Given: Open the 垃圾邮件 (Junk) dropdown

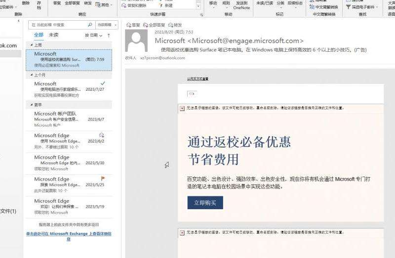Looking at the screenshot, I should [7, 7].
